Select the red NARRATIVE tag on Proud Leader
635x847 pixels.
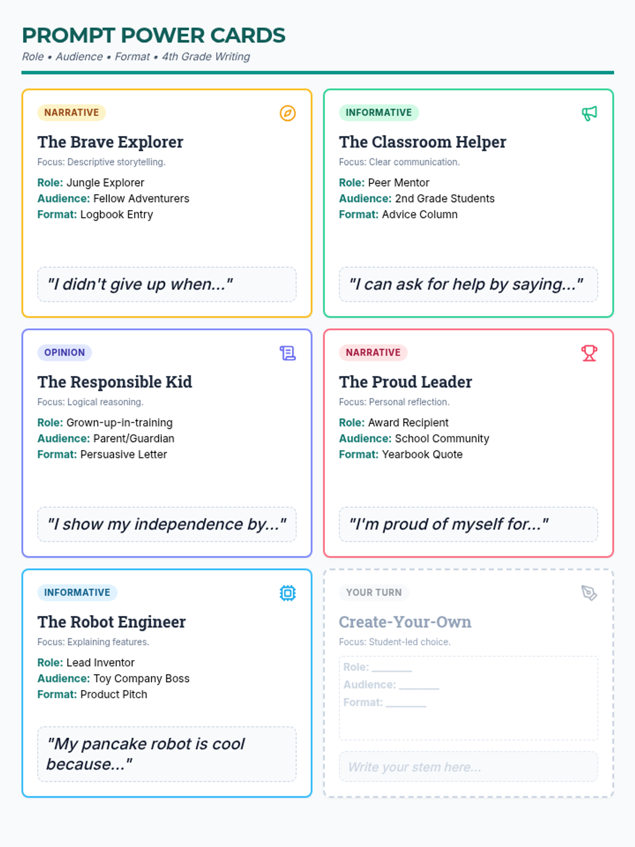click(373, 353)
